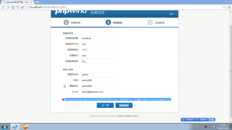The width and height of the screenshot is (232, 130).
Task: Click the highlighted SQLSTATE error message
Action: pos(118,99)
